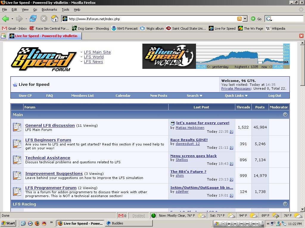Open General LFS discussion forum
Screen dimensions: 305x228
point(50,126)
